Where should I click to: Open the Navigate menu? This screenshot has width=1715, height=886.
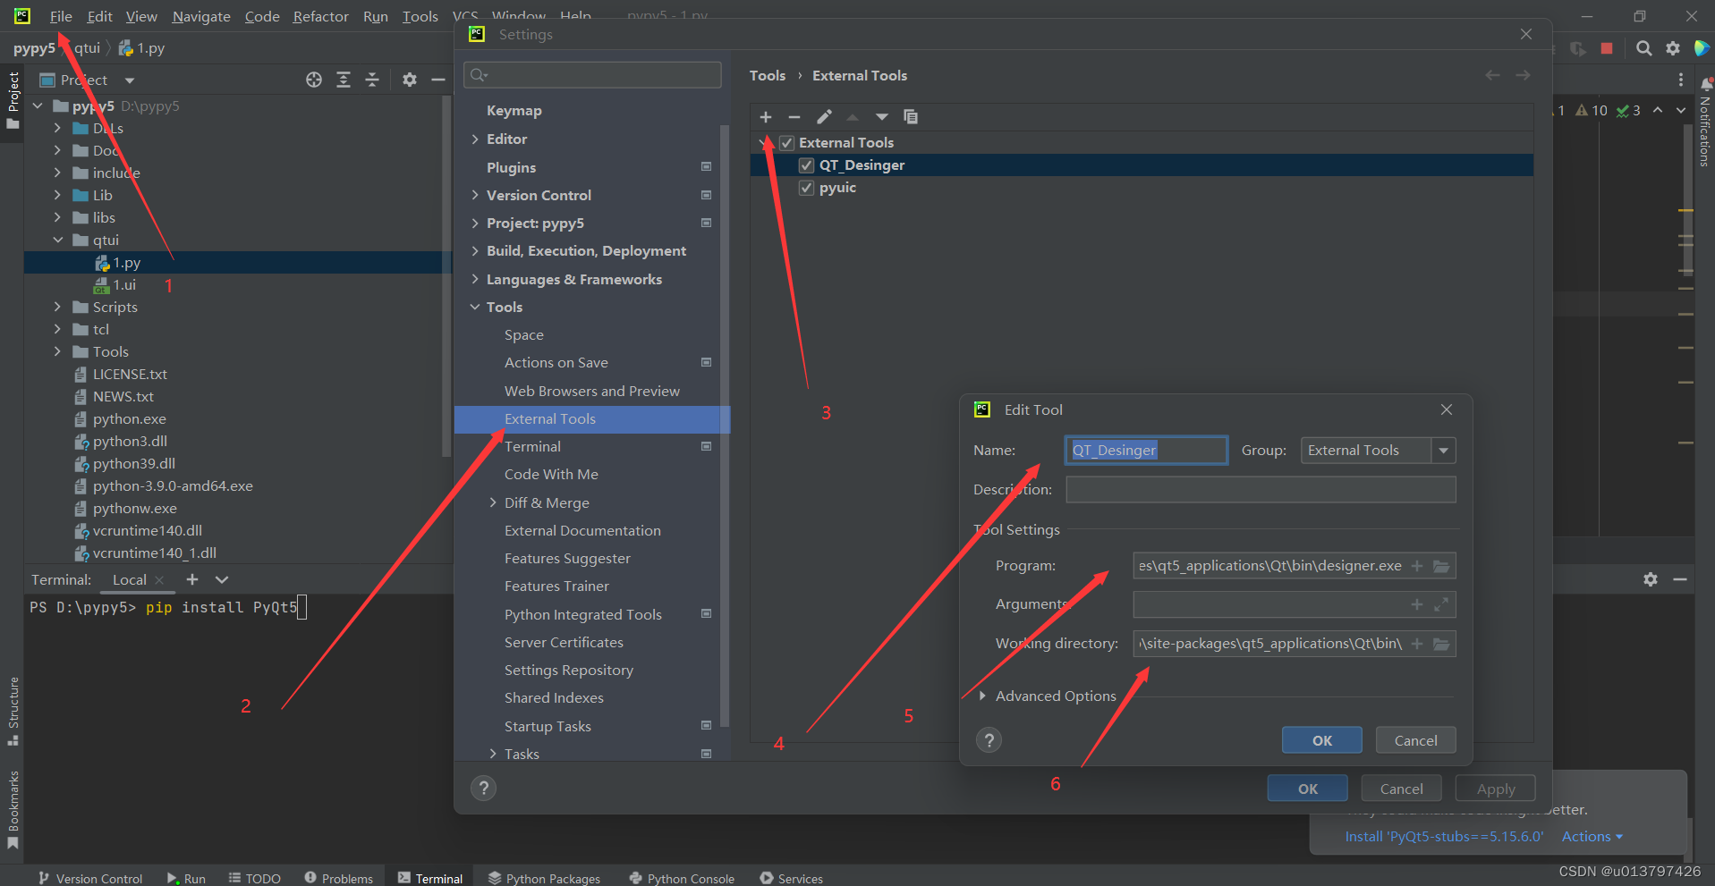click(x=201, y=16)
